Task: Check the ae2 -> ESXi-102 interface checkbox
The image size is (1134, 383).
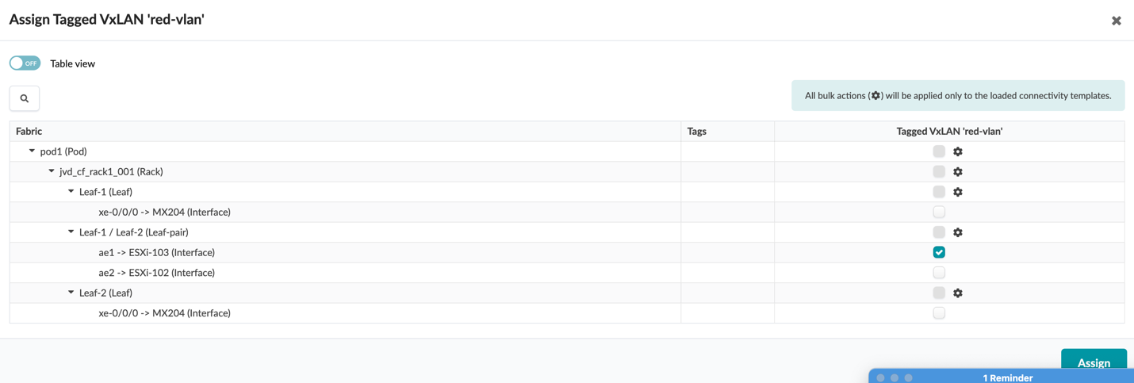Action: click(939, 273)
